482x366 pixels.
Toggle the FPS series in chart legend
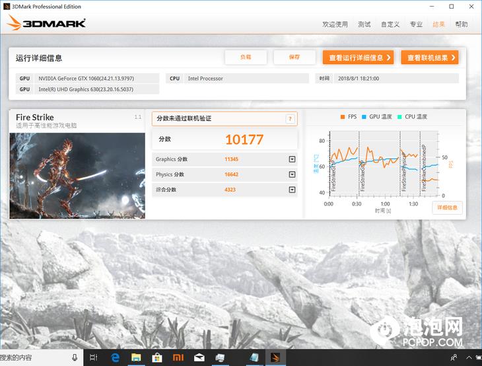click(348, 117)
